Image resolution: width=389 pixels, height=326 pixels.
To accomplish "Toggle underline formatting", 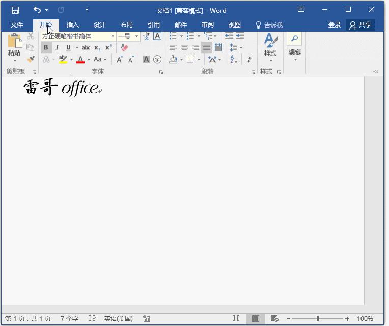I will 68,47.
